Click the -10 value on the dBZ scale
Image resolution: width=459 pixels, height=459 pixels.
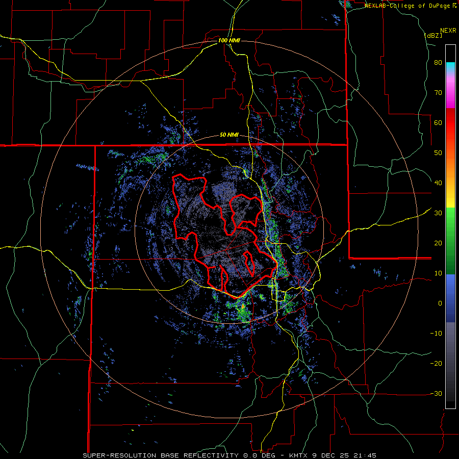436,333
